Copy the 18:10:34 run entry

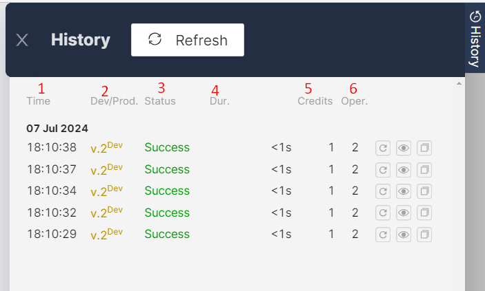424,191
